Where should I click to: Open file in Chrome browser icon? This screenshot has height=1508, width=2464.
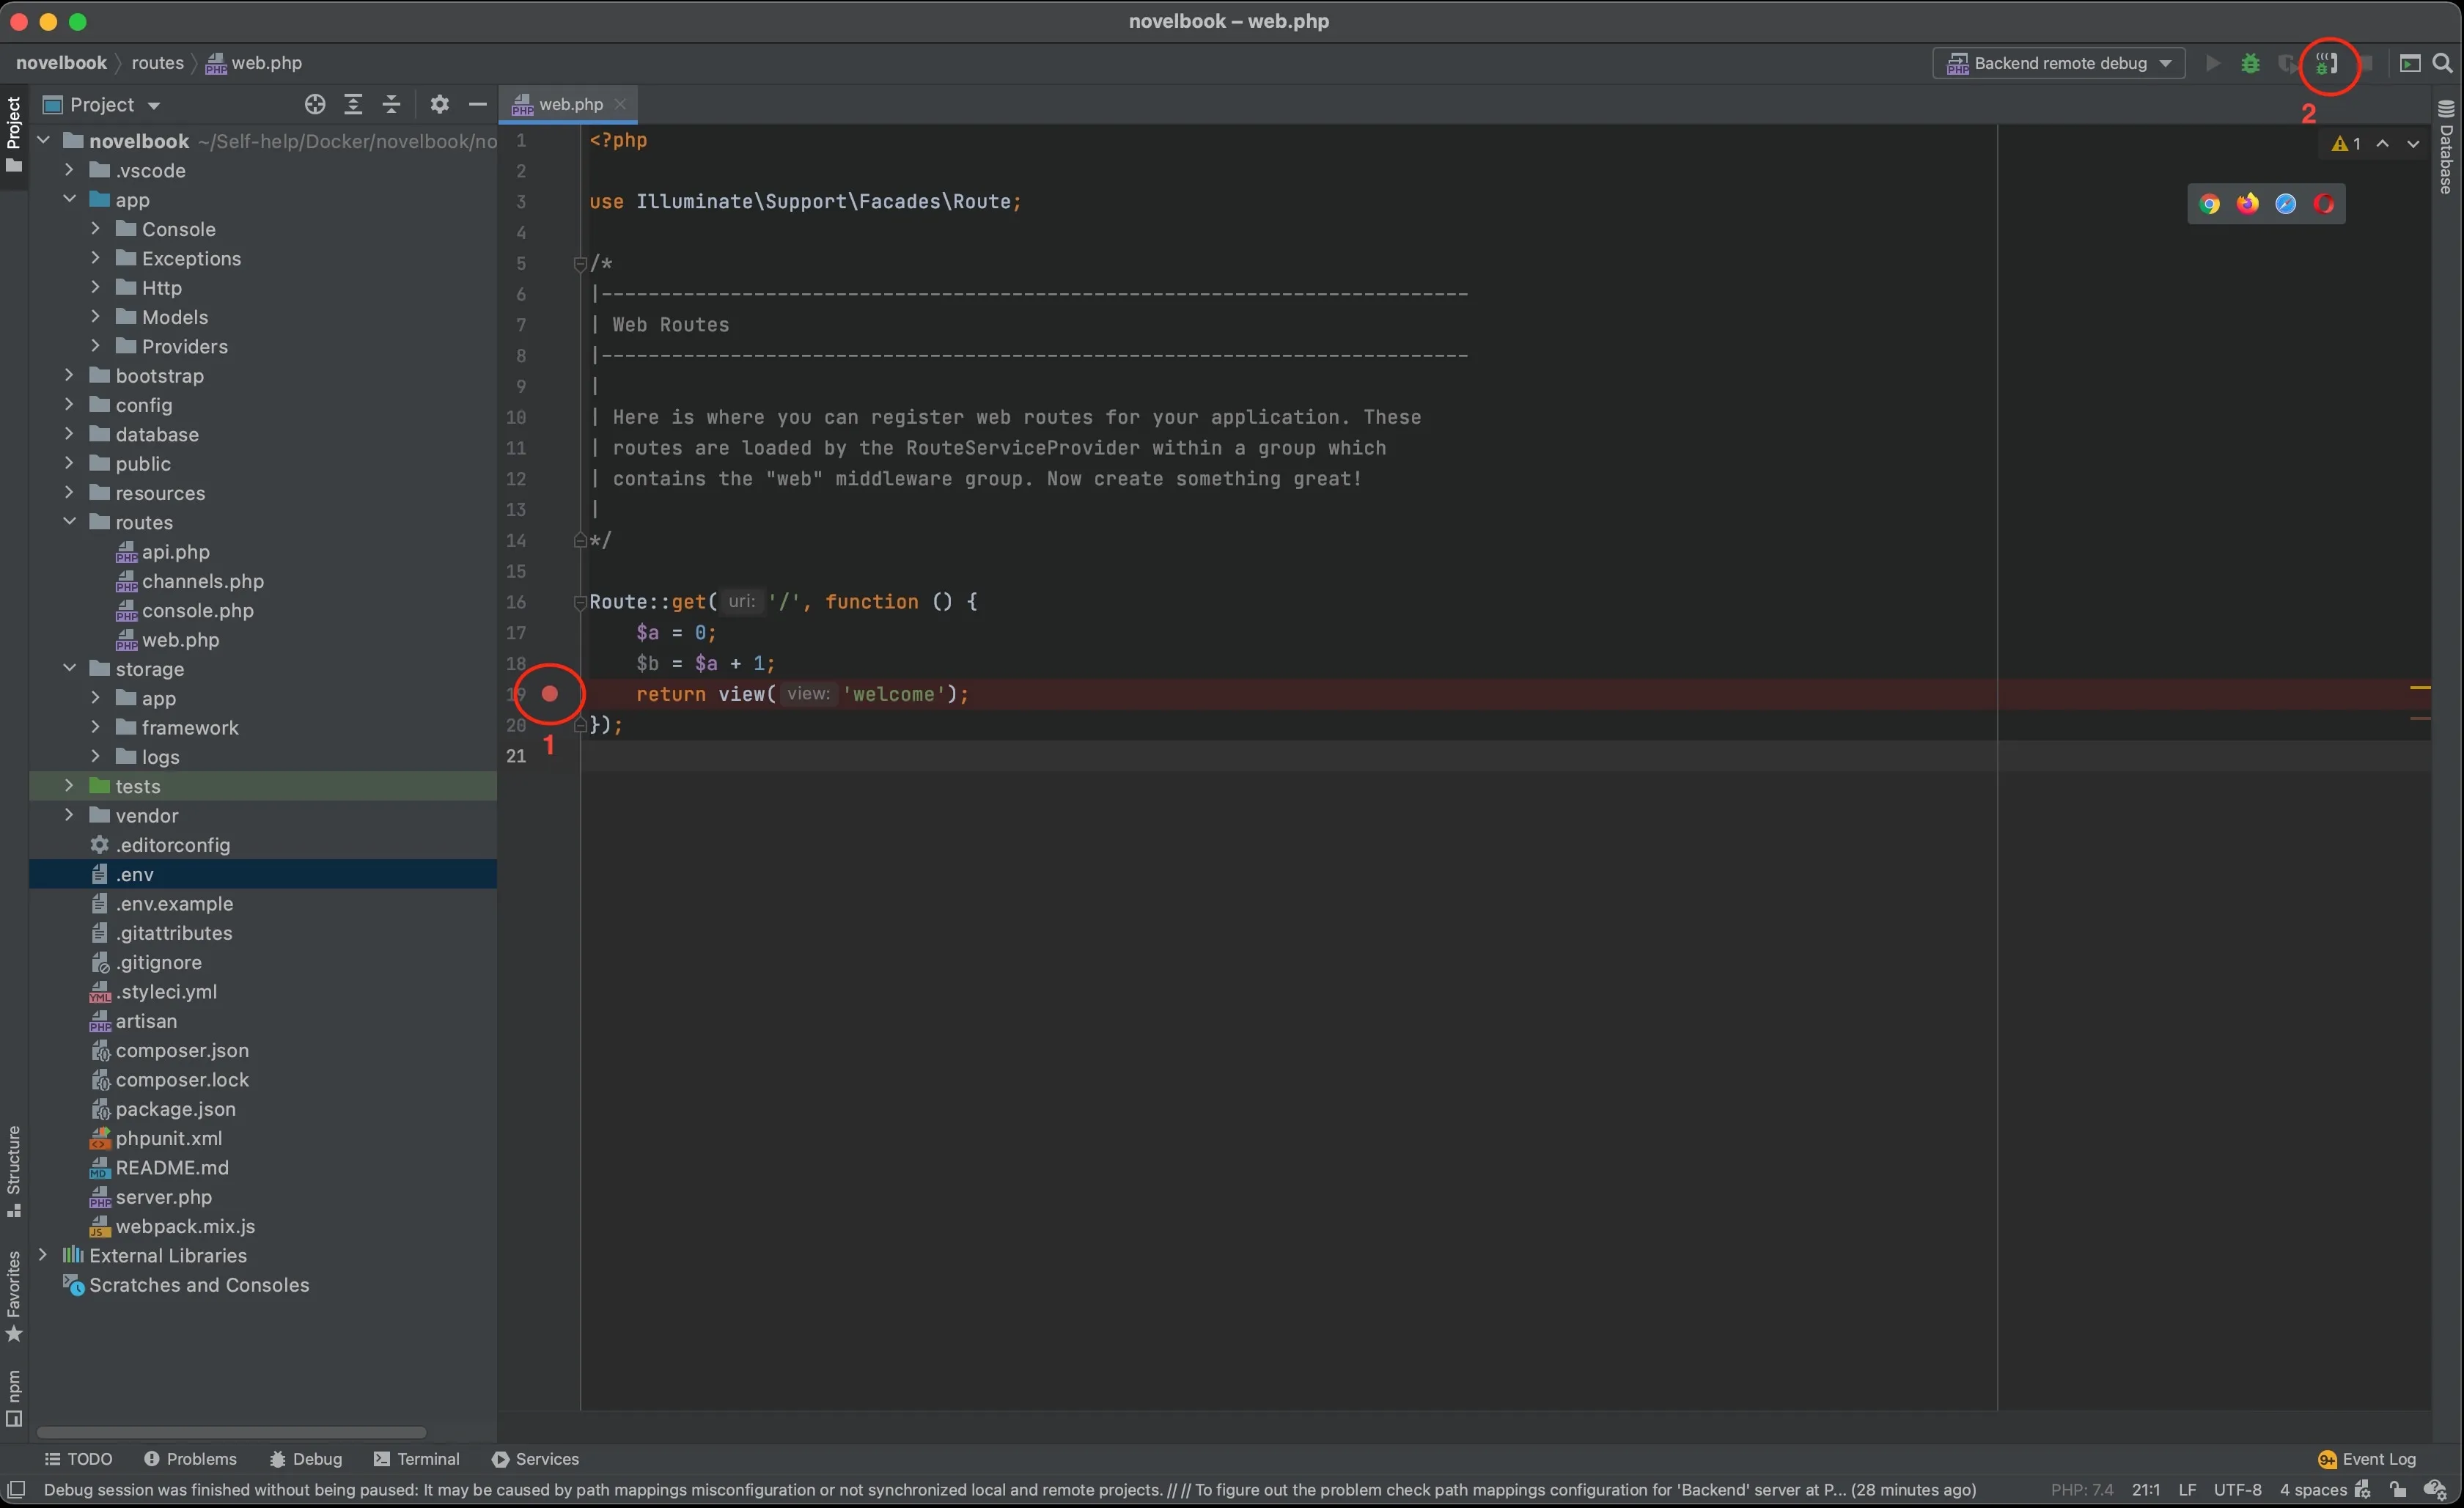tap(2209, 204)
